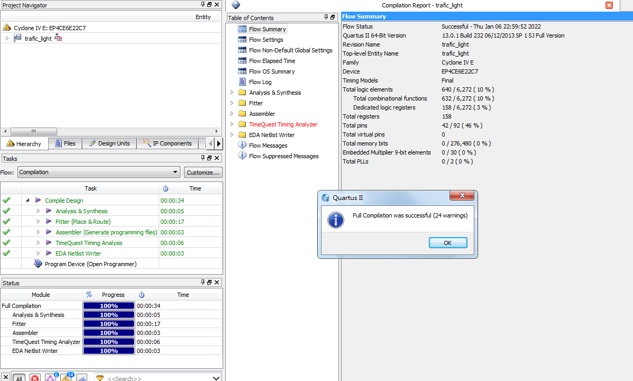Open the Flow Log entry
Screen dimensions: 633x381
coord(260,82)
